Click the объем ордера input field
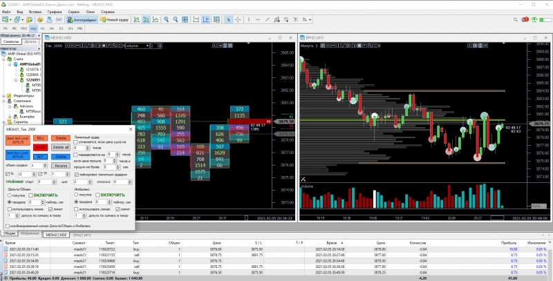Image resolution: width=553 pixels, height=281 pixels. click(x=37, y=166)
